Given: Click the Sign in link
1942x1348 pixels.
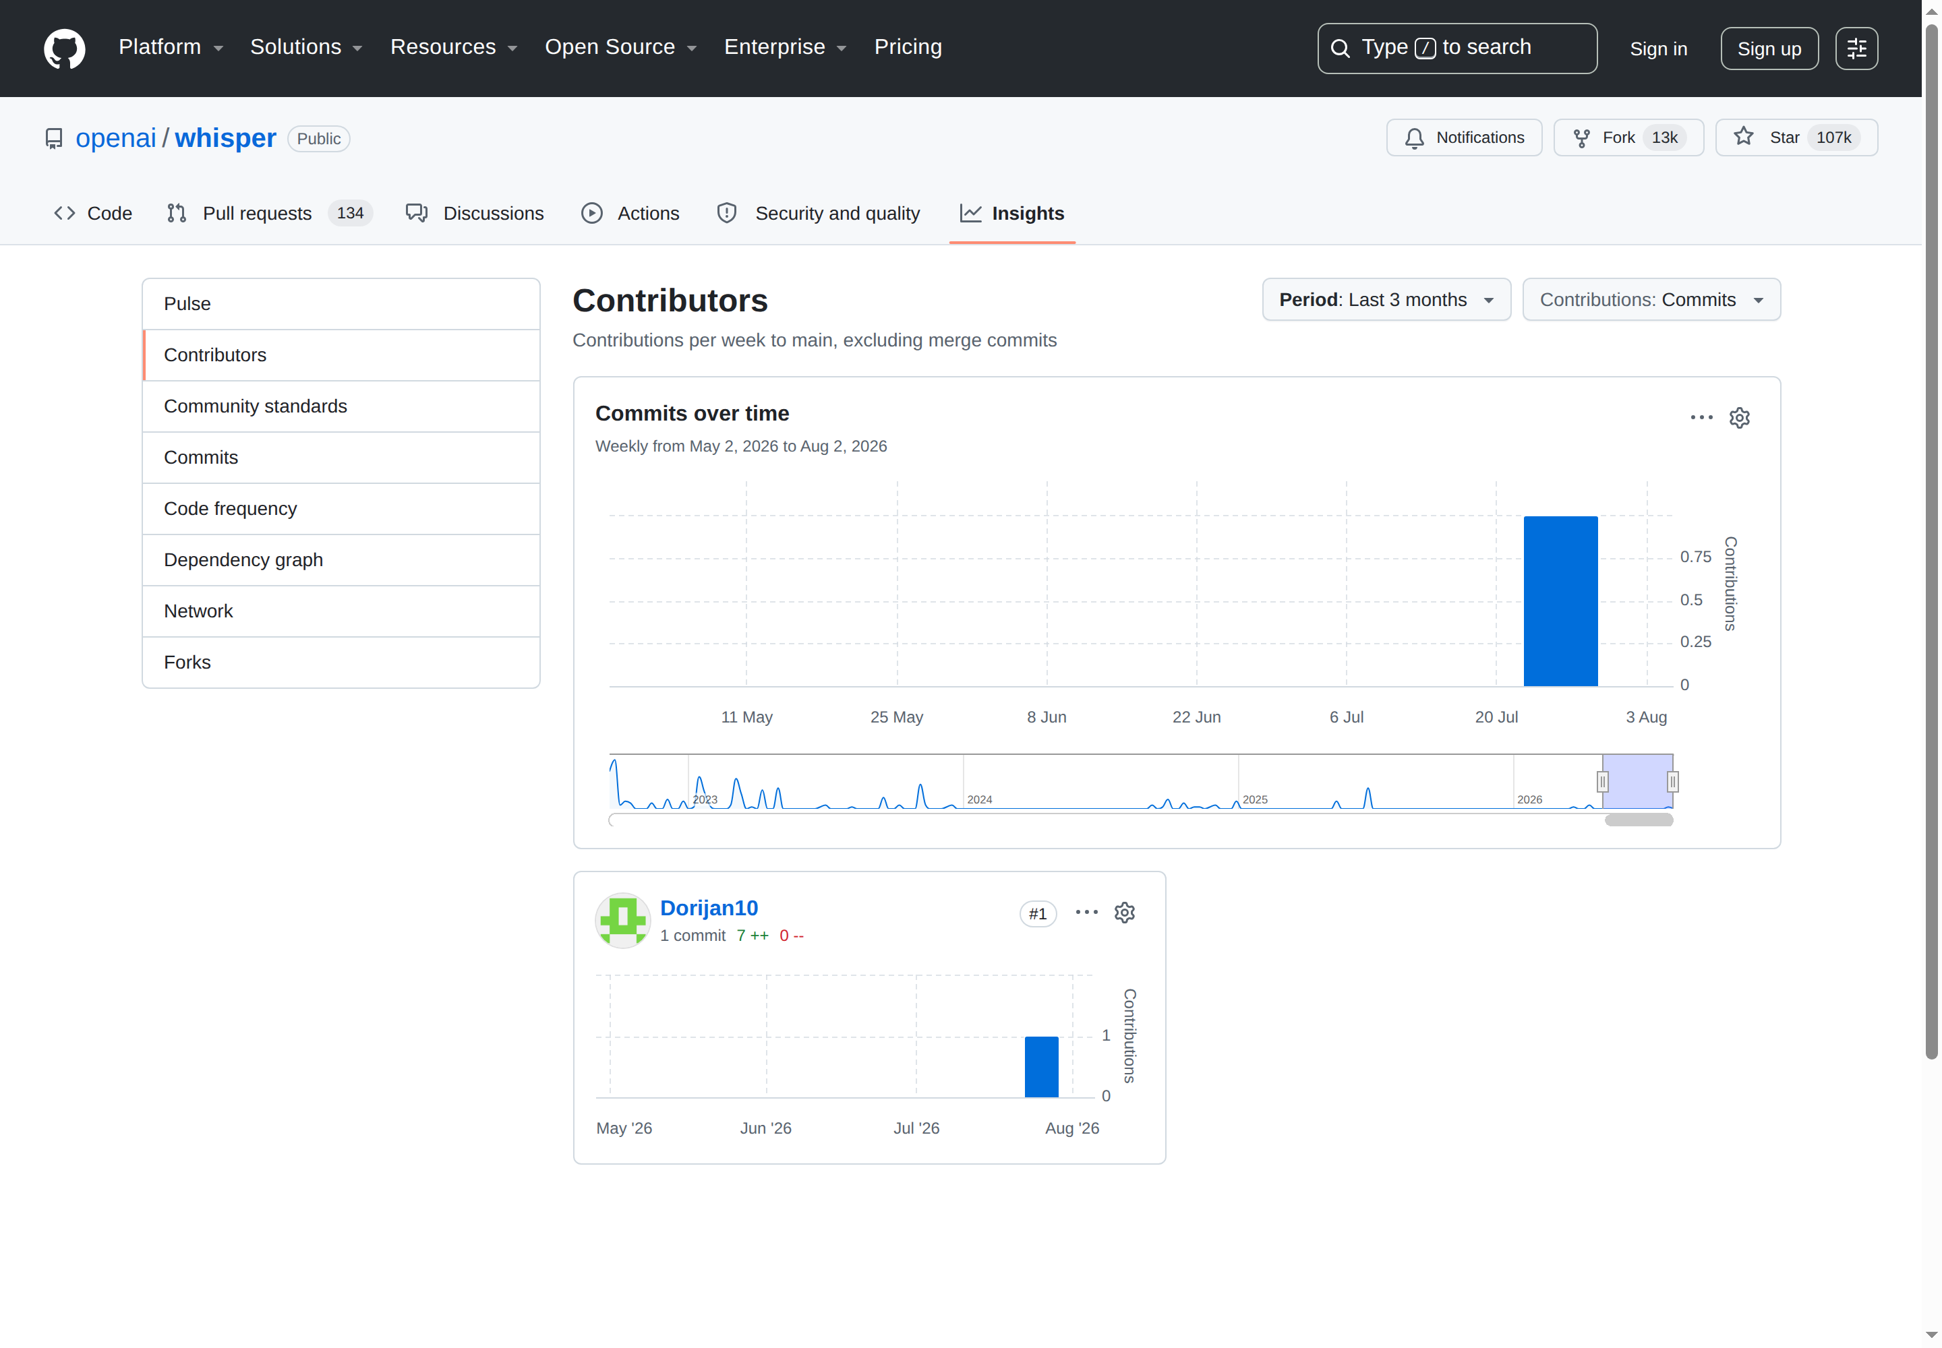Looking at the screenshot, I should [1658, 49].
